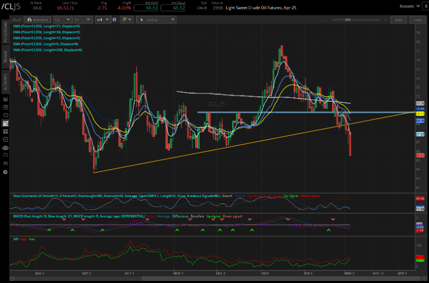Click the people group sidebar icon
The height and width of the screenshot is (283, 429).
tap(5, 148)
